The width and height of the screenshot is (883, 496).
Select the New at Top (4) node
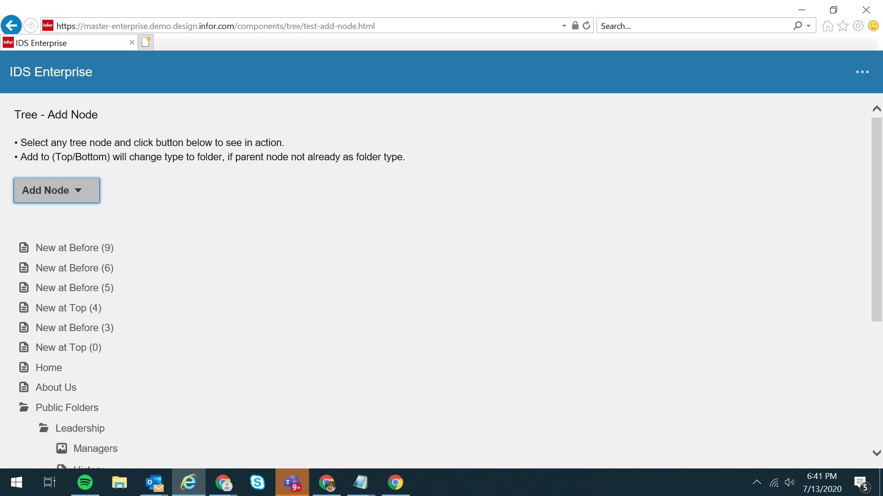click(x=69, y=308)
